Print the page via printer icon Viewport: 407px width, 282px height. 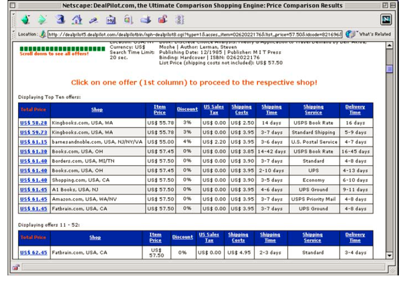pos(146,20)
